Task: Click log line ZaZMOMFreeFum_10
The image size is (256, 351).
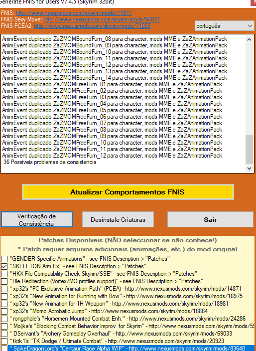Action: click(x=112, y=143)
